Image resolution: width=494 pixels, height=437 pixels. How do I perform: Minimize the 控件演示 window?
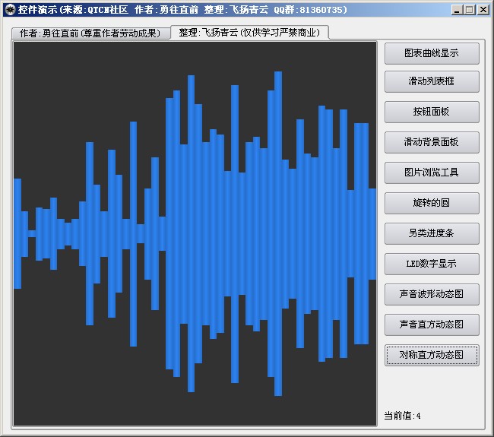457,10
